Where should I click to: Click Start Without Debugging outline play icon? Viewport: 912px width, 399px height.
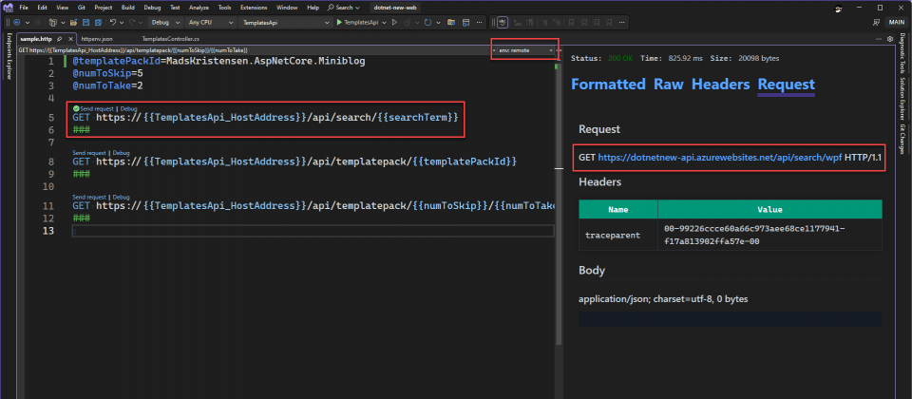tap(394, 22)
